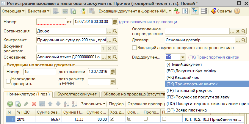Click the Номер field in Входящий налоговый документ
The image size is (249, 124).
click(40, 72)
